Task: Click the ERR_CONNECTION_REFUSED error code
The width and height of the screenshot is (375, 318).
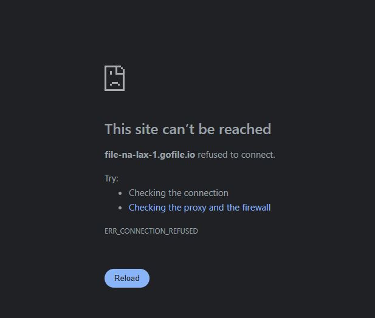Action: point(151,231)
